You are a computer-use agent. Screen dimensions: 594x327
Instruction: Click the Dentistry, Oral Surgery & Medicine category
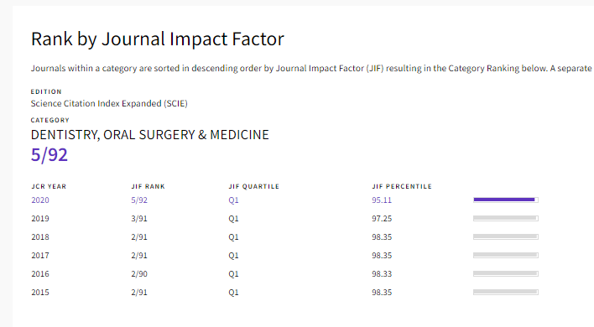(x=149, y=135)
